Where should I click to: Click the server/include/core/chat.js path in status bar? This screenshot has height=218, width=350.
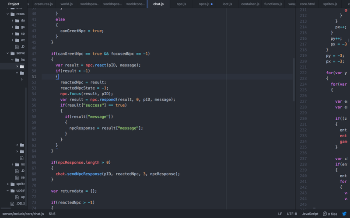(x=23, y=214)
